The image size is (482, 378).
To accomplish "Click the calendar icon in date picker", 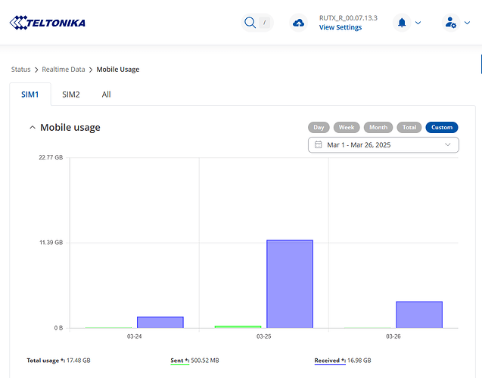I will pyautogui.click(x=318, y=144).
